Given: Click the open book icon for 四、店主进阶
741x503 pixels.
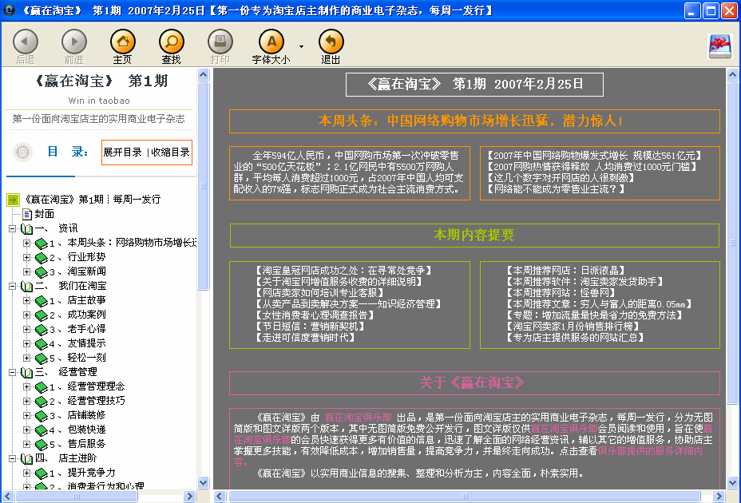Looking at the screenshot, I should point(27,459).
